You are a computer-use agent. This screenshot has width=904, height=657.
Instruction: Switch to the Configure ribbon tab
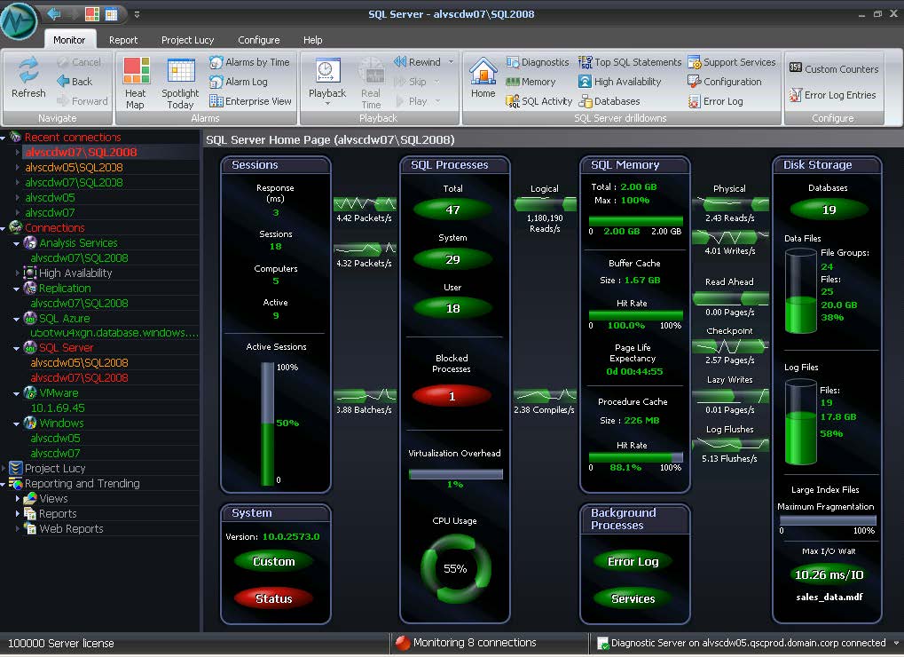click(259, 40)
